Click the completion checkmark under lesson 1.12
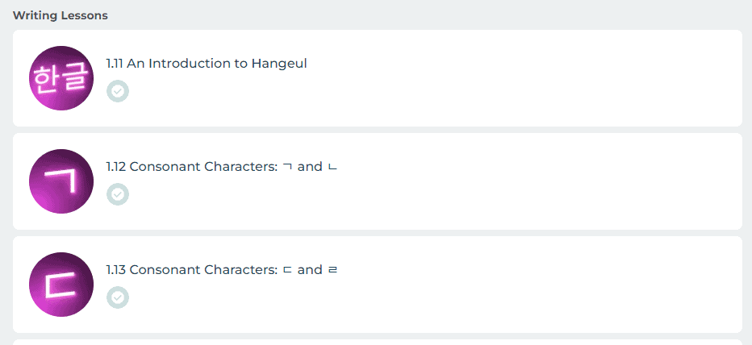 pyautogui.click(x=118, y=194)
